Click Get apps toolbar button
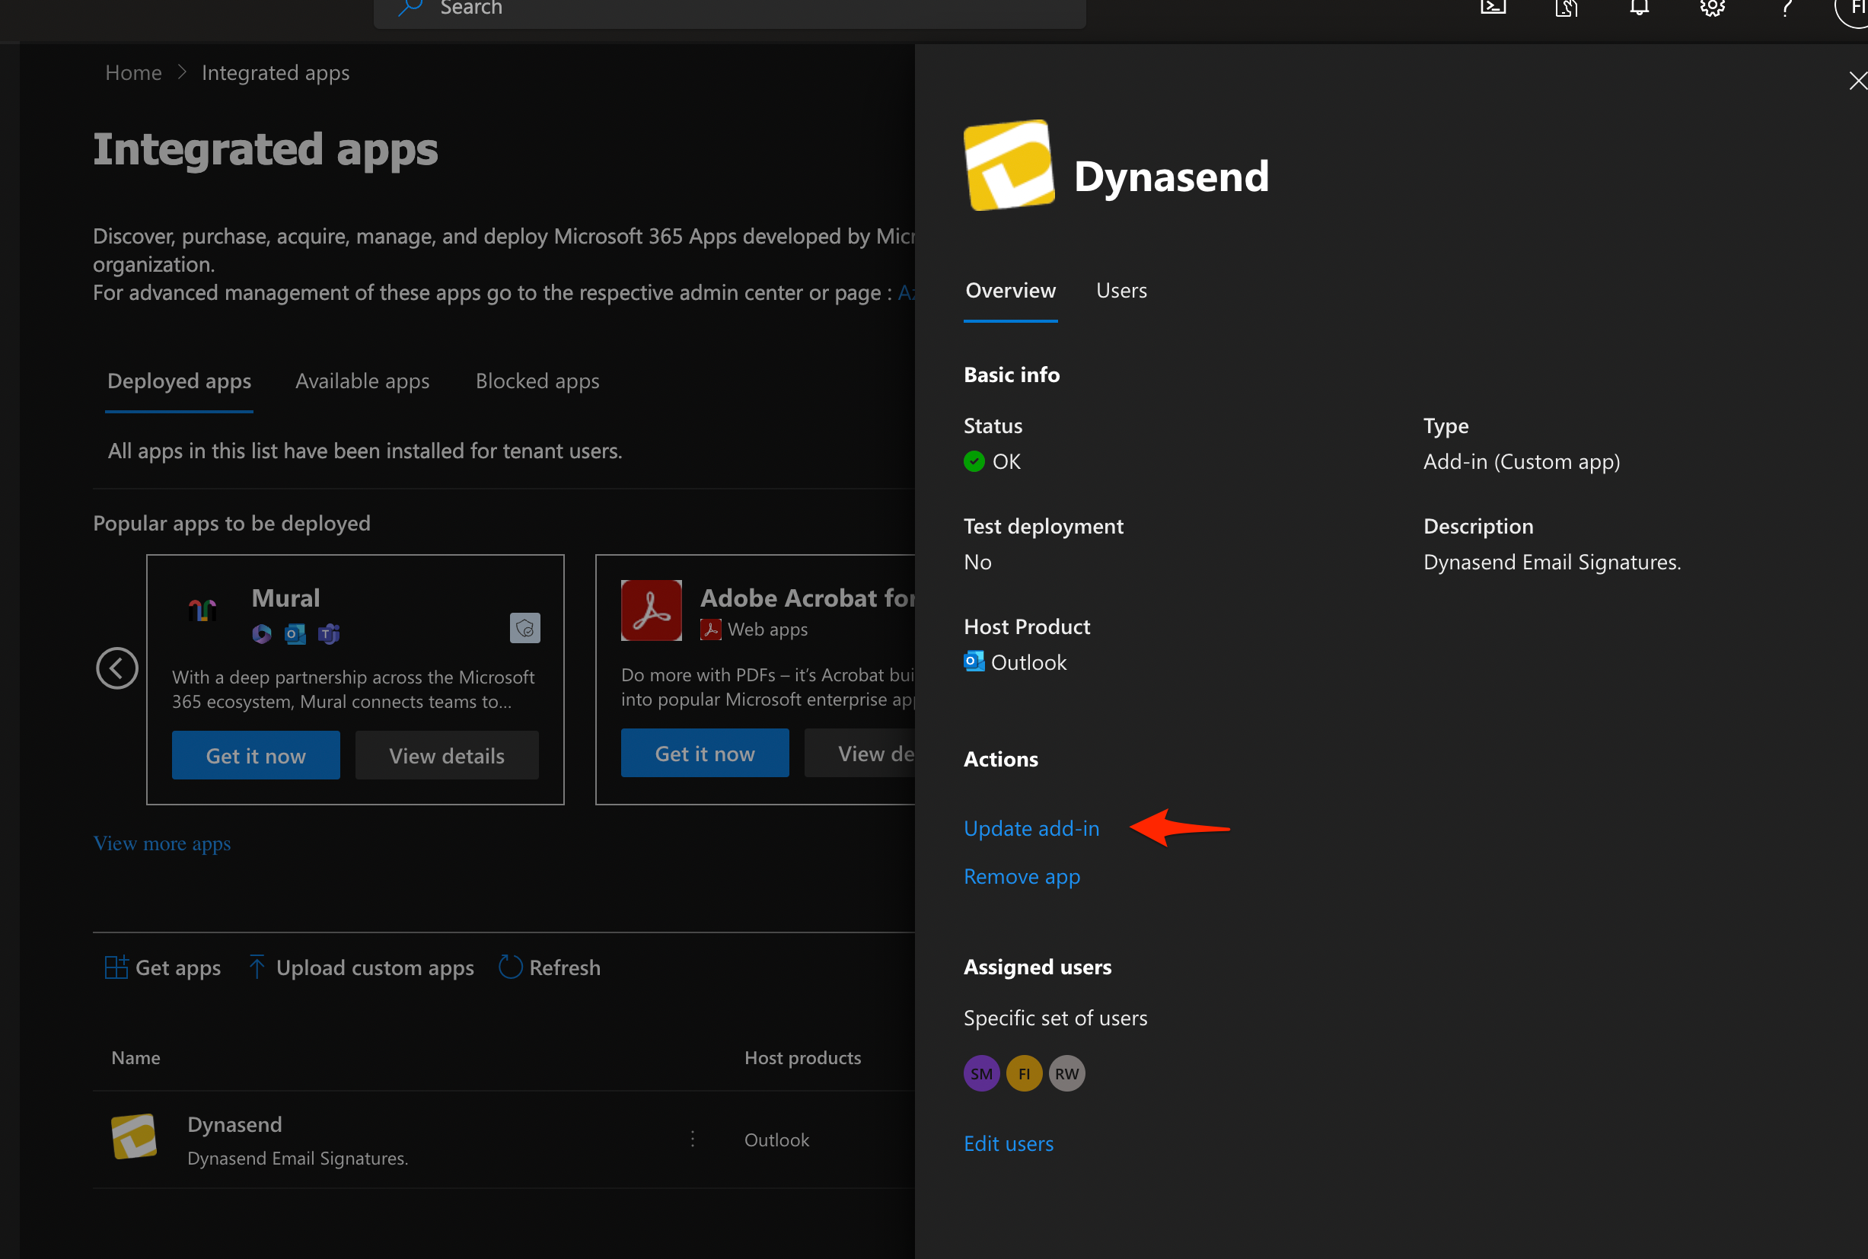1868x1259 pixels. pyautogui.click(x=163, y=967)
